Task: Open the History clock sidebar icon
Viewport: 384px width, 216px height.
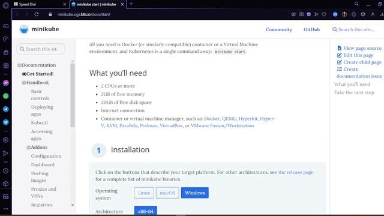Action: [5, 170]
